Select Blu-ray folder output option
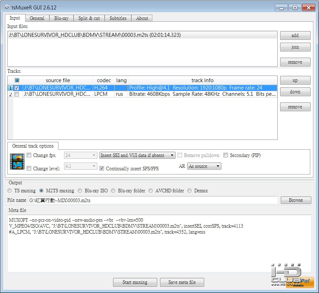The image size is (319, 293). coord(113,191)
